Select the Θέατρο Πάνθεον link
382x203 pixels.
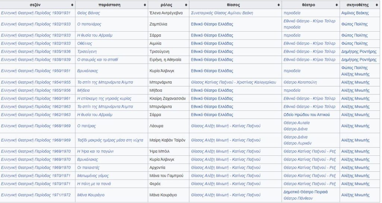tap(298, 199)
